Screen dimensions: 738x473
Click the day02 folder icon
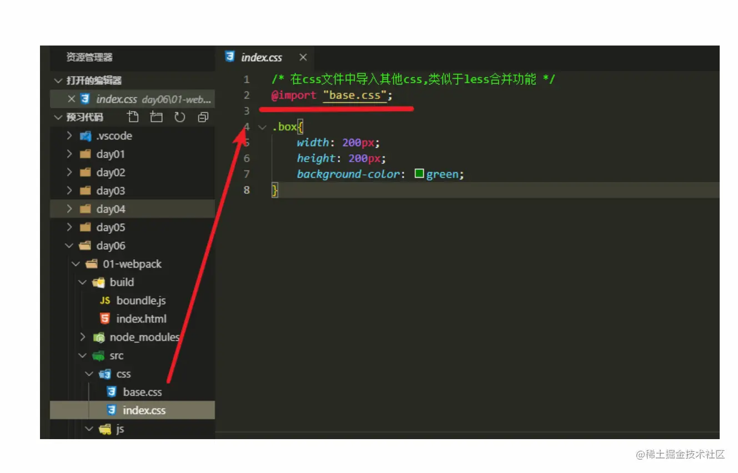(x=86, y=173)
